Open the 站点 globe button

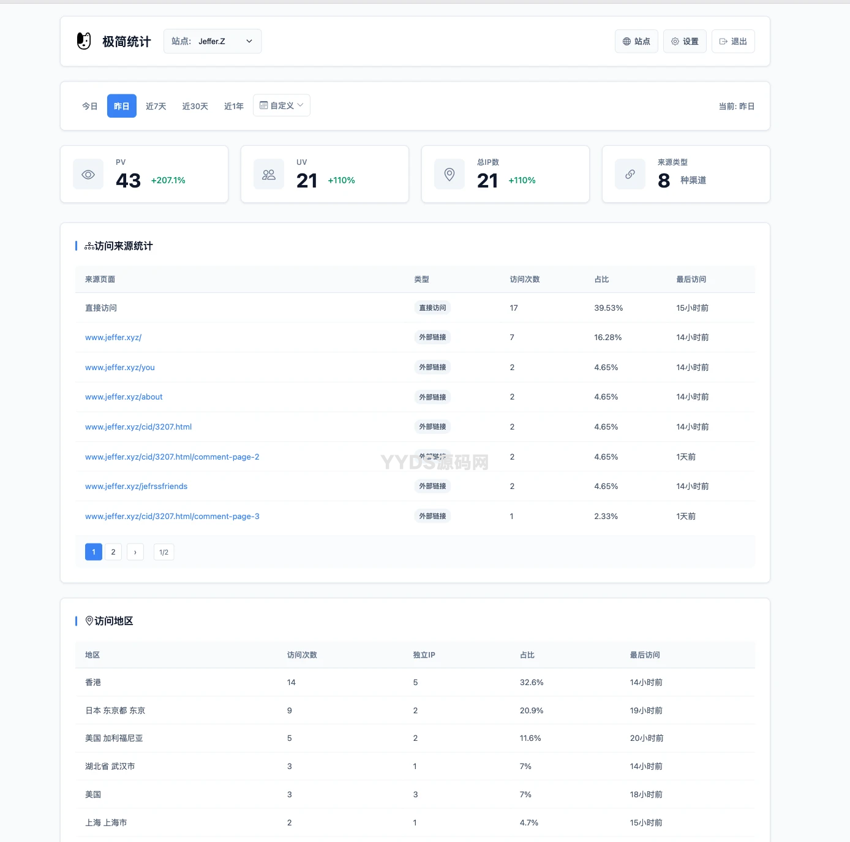click(636, 42)
